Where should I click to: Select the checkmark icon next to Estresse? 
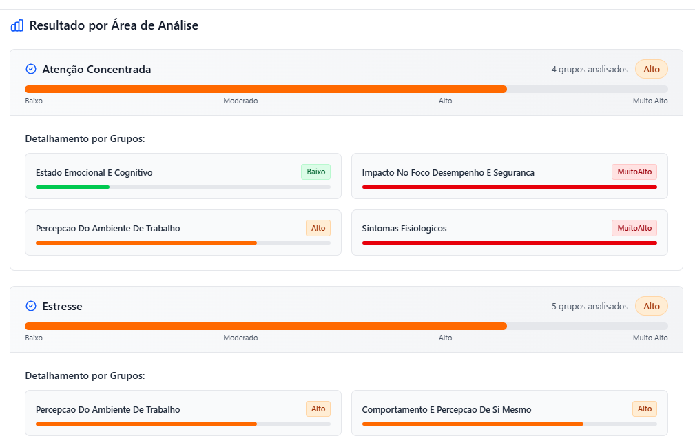[x=30, y=306]
